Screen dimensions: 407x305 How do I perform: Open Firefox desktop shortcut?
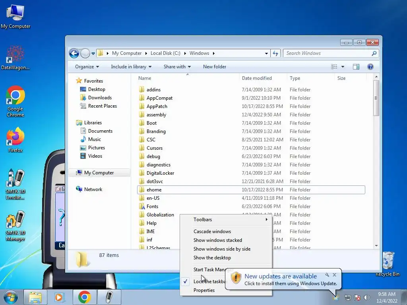click(x=16, y=140)
